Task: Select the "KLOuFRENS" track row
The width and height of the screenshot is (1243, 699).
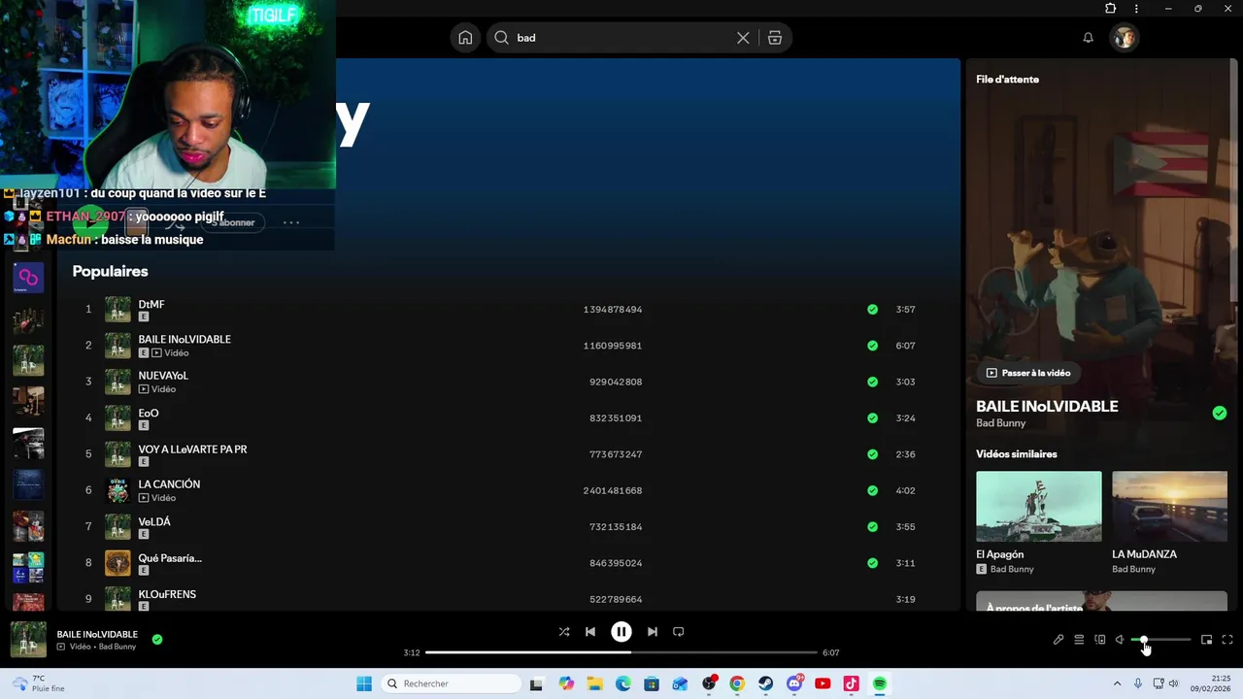Action: point(500,597)
